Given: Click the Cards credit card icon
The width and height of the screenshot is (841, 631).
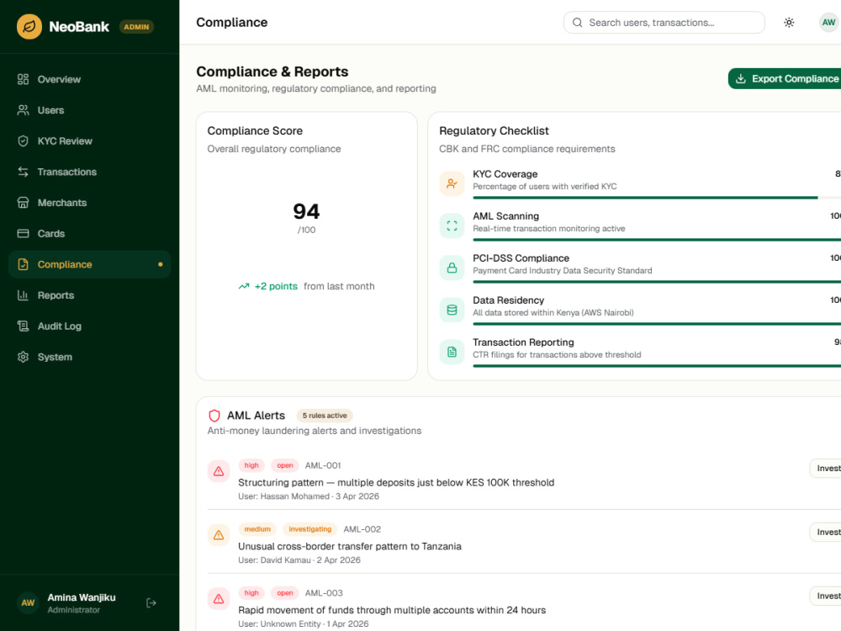Looking at the screenshot, I should 23,233.
